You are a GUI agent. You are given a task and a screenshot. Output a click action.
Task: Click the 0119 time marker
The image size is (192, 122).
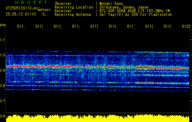[x=167, y=26]
